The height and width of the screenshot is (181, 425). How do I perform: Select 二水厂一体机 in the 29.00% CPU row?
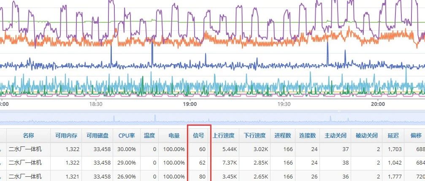click(x=25, y=162)
